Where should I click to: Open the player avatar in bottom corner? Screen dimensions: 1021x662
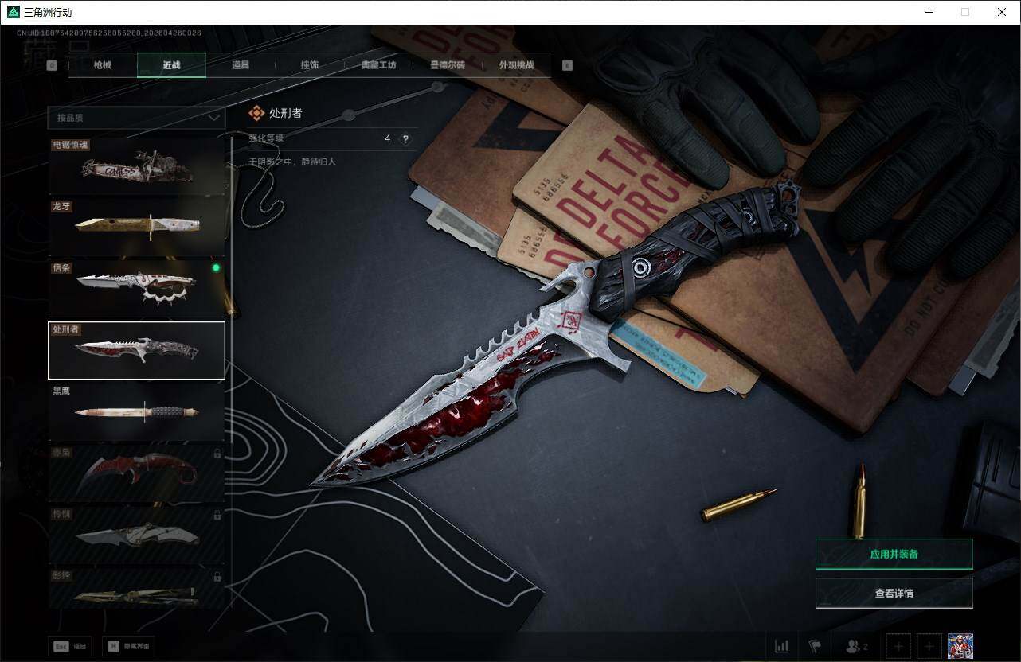(960, 646)
